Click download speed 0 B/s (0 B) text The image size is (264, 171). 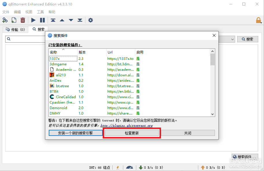[153, 168]
